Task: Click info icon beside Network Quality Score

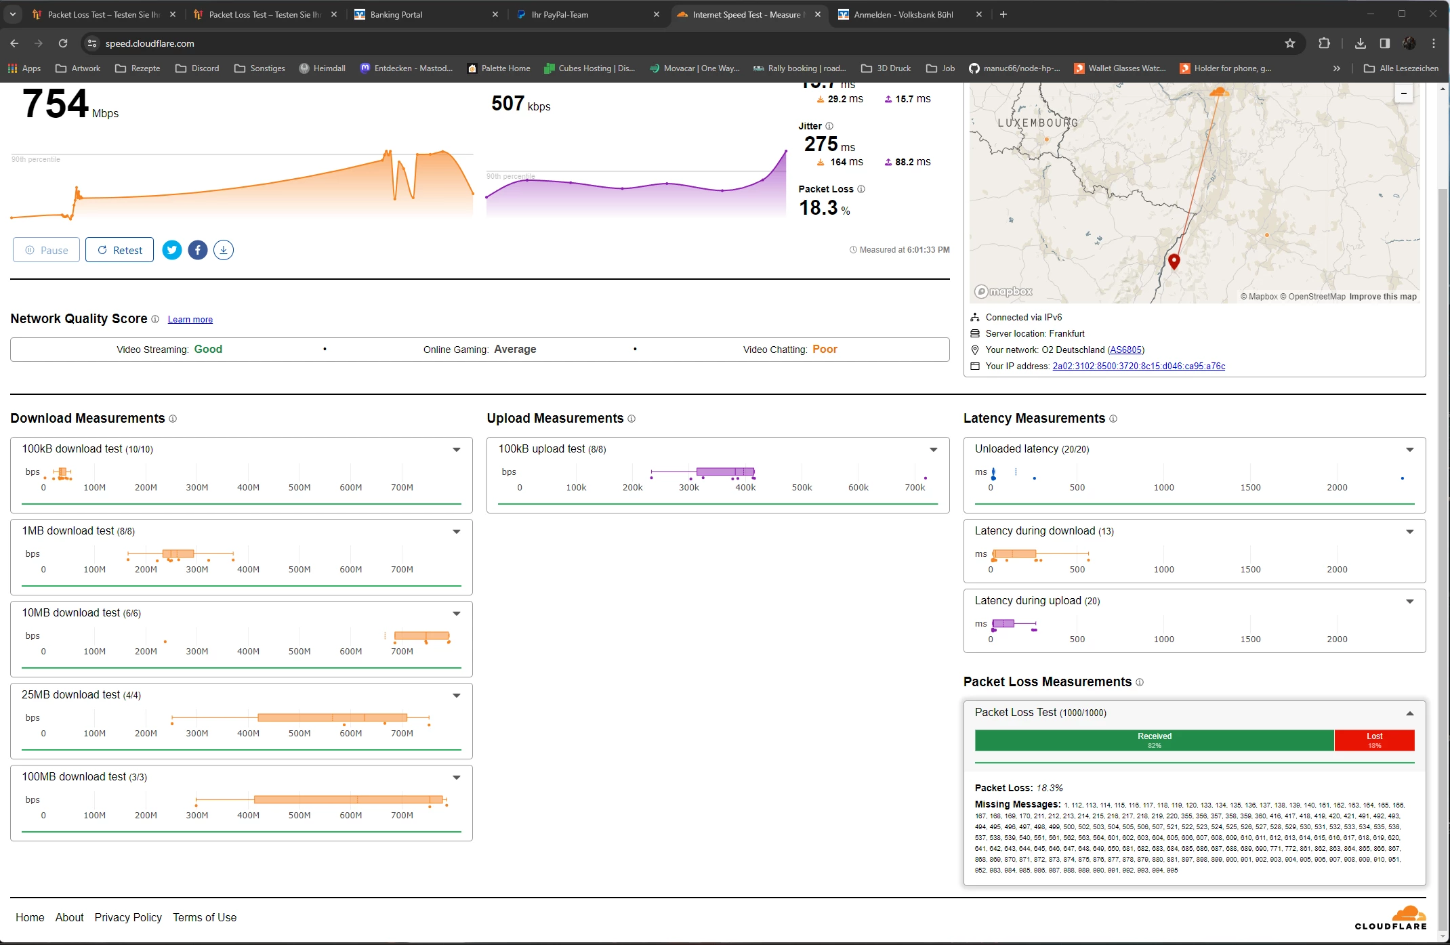Action: pos(155,319)
